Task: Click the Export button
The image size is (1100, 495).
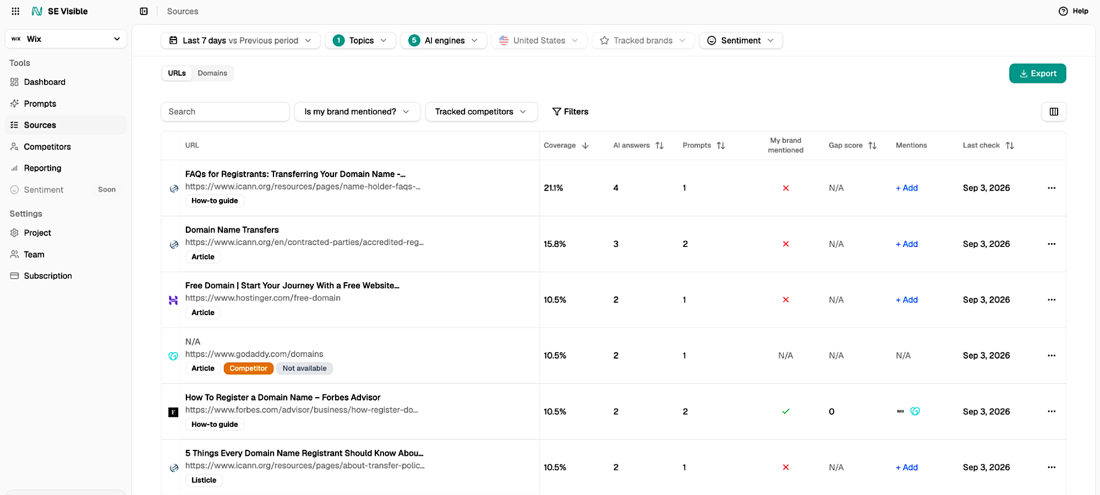Action: point(1037,73)
